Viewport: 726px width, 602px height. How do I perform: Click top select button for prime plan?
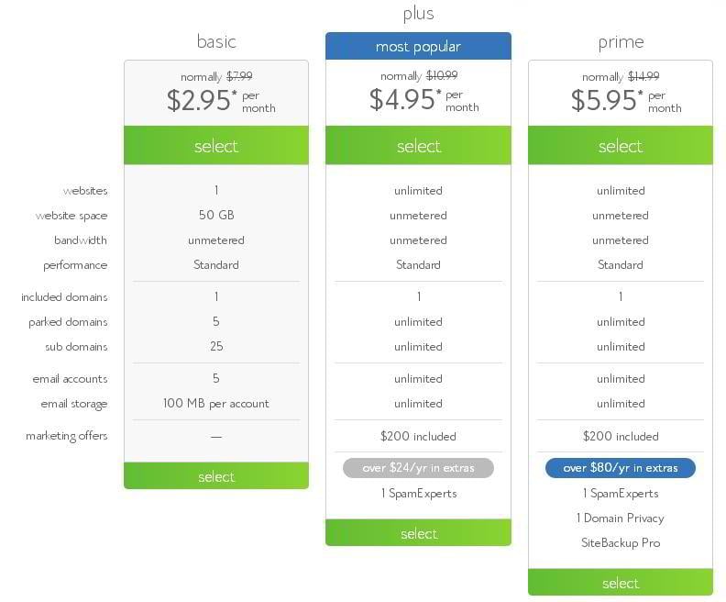(621, 146)
